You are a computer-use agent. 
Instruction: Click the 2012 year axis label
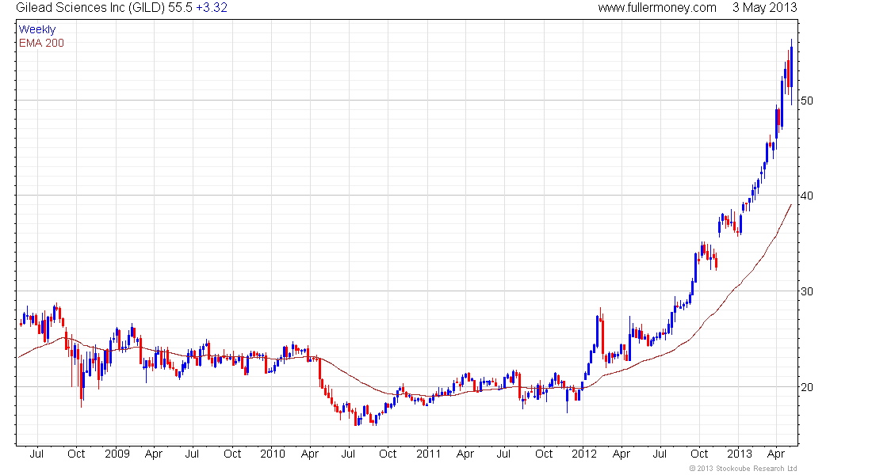(x=584, y=454)
